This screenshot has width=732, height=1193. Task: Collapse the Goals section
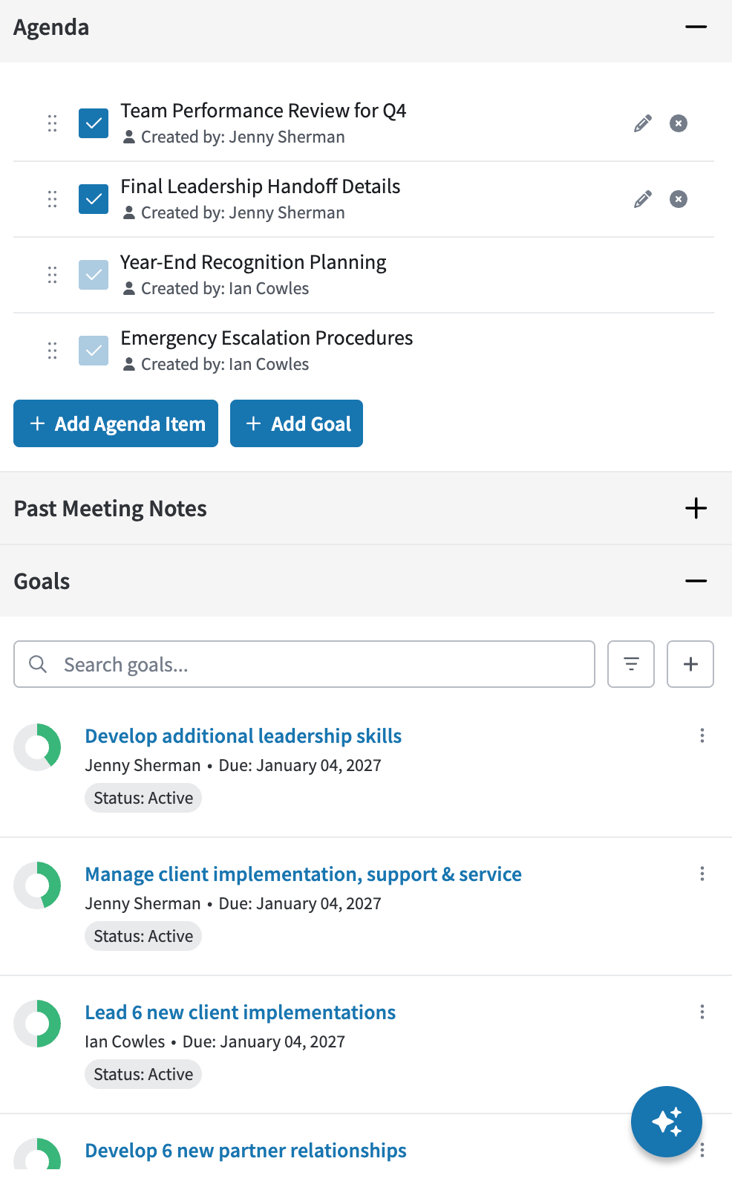coord(696,581)
